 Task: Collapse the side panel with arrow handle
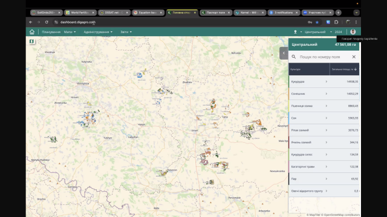[284, 53]
